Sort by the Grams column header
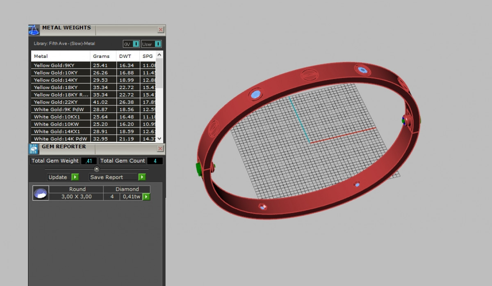Viewport: 492px width, 286px height. 101,56
